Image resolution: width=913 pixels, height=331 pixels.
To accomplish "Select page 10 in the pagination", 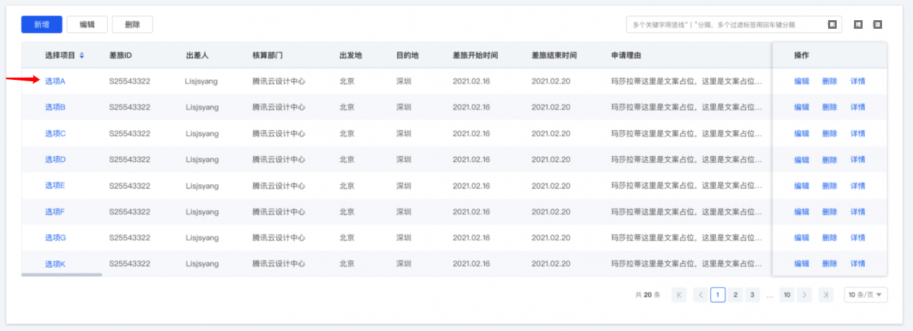I will pos(787,295).
